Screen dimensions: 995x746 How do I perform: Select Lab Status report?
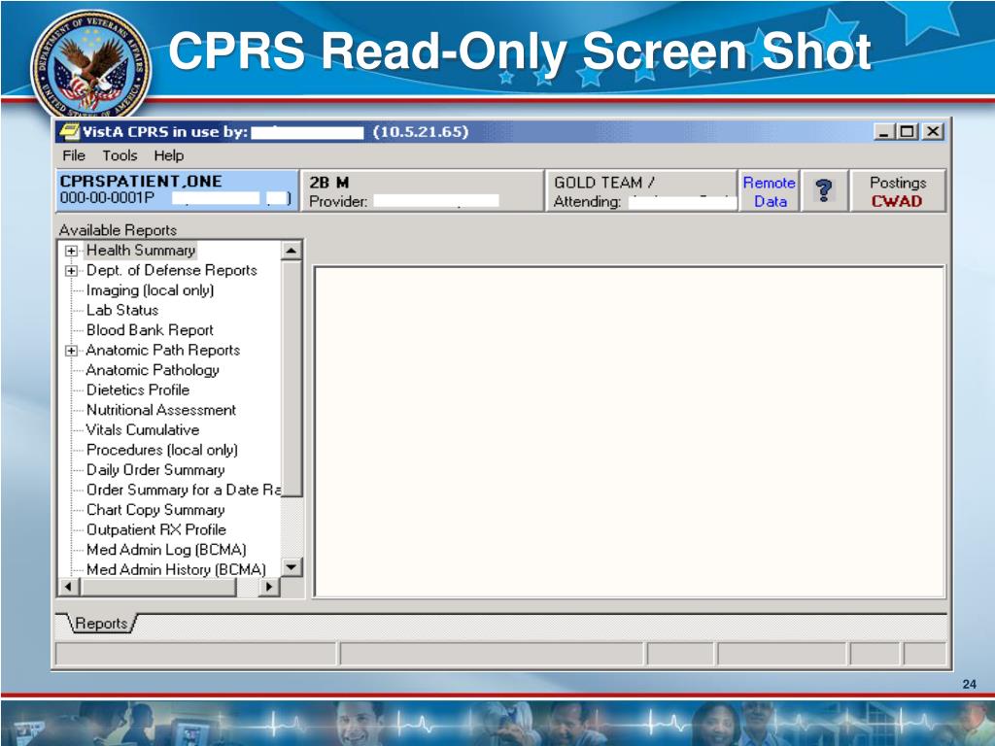[122, 310]
